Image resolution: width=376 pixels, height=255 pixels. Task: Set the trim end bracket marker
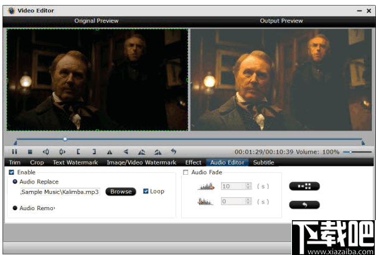tap(94, 152)
